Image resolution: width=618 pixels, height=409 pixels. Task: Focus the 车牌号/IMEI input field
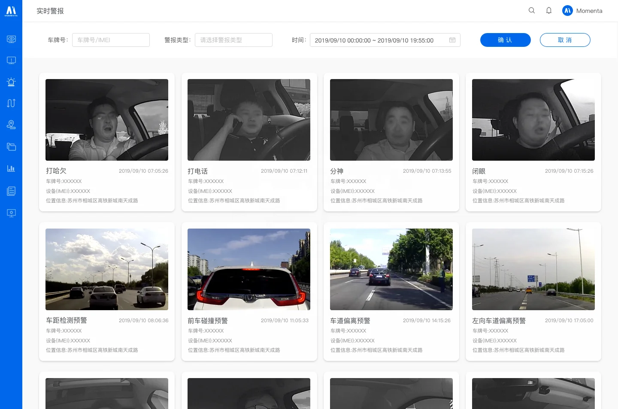pos(111,40)
